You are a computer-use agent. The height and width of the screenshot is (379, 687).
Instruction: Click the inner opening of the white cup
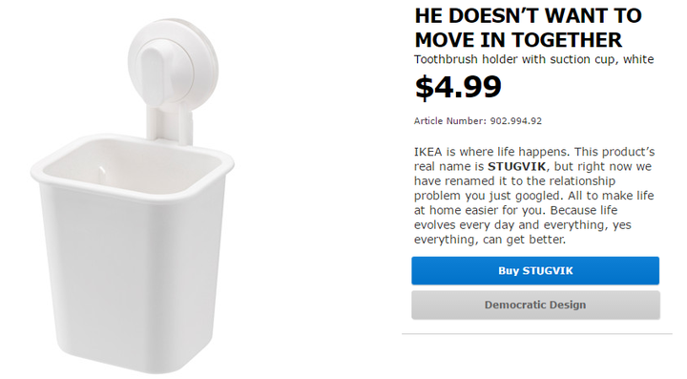point(132,168)
